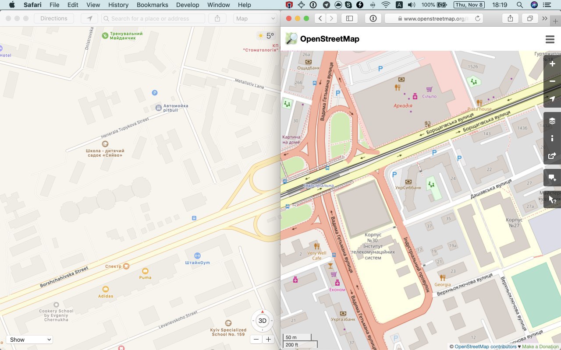Image resolution: width=561 pixels, height=350 pixels.
Task: Open OpenStreetMap hamburger menu
Action: click(550, 39)
